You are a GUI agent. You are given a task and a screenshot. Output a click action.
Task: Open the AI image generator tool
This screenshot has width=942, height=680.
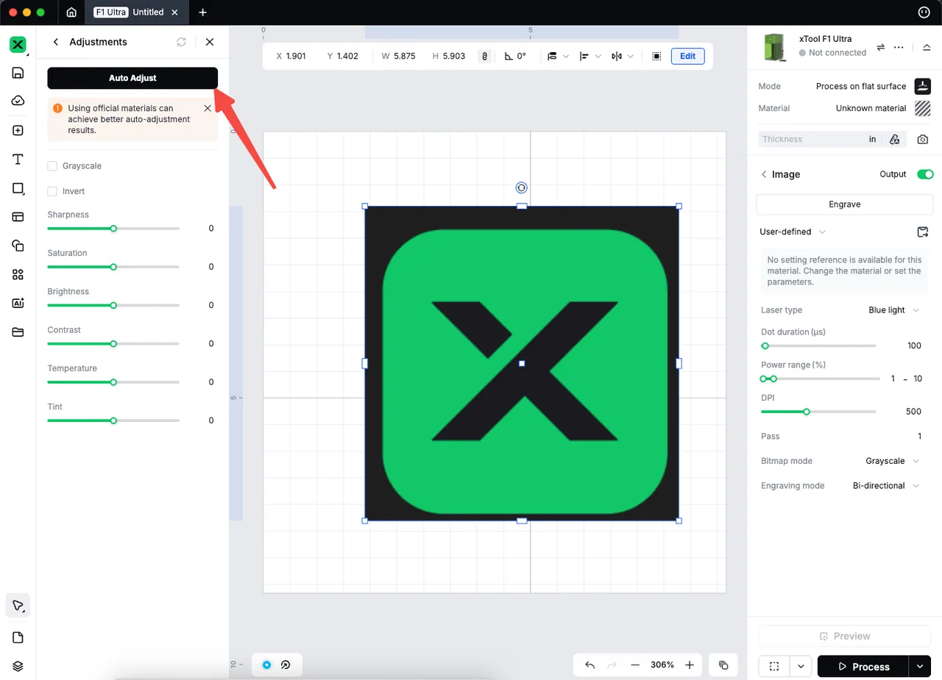coord(18,303)
